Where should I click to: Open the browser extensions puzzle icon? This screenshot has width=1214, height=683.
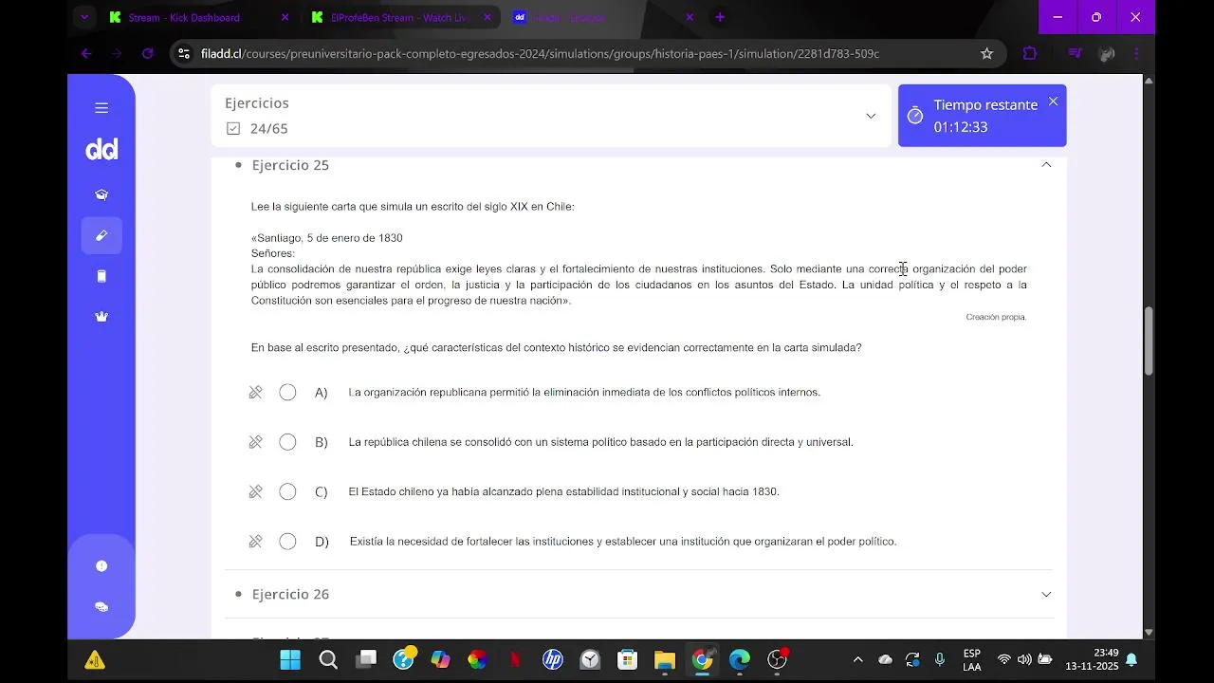[1030, 54]
